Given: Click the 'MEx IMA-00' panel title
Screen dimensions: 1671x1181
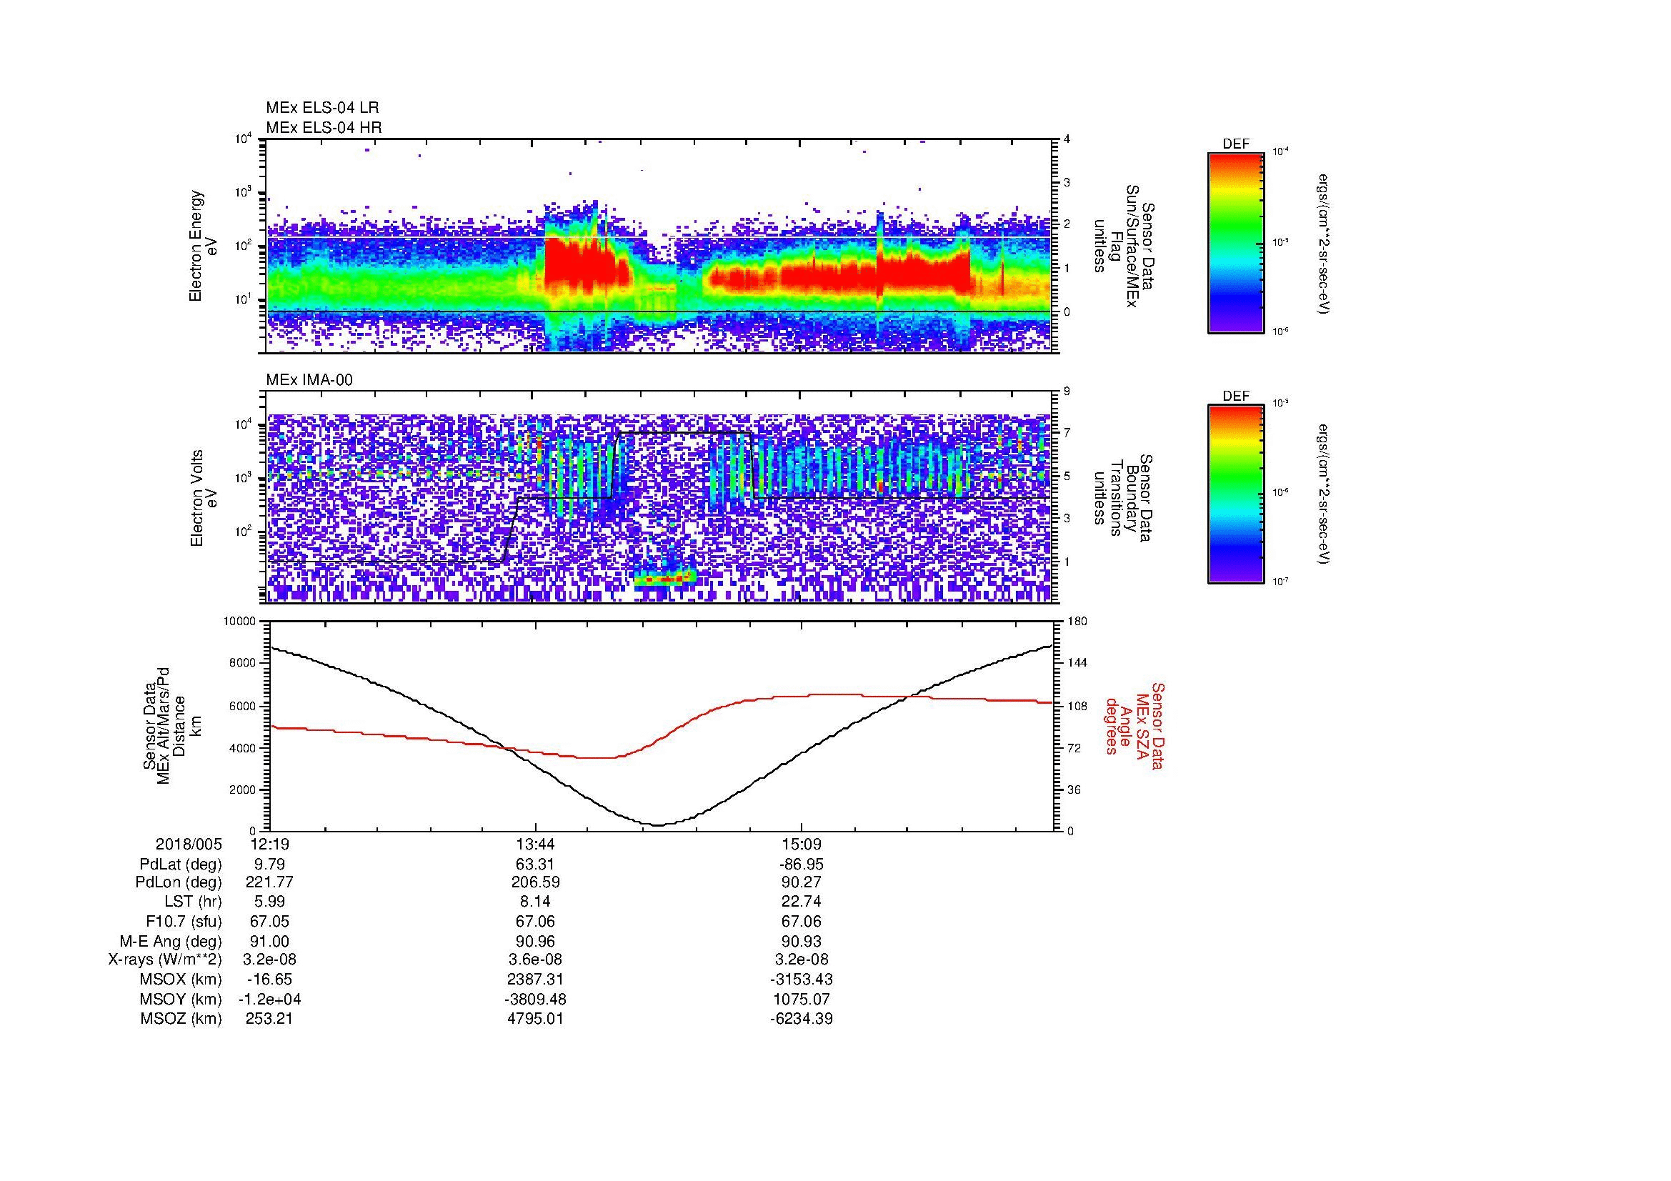Looking at the screenshot, I should tap(309, 380).
